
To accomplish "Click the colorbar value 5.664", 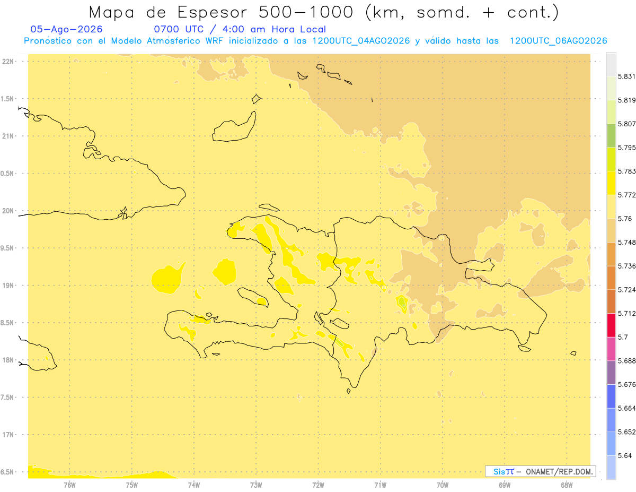I will [626, 408].
